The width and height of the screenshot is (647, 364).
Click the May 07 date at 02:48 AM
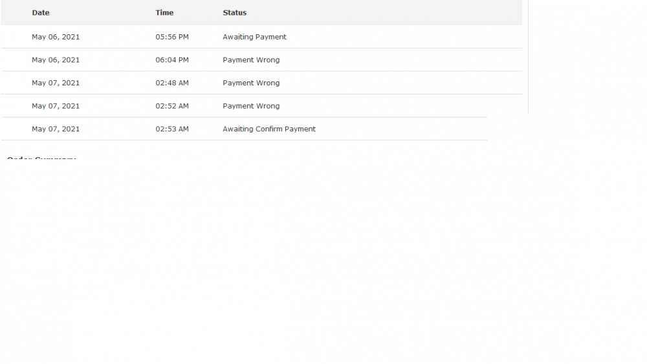[56, 83]
